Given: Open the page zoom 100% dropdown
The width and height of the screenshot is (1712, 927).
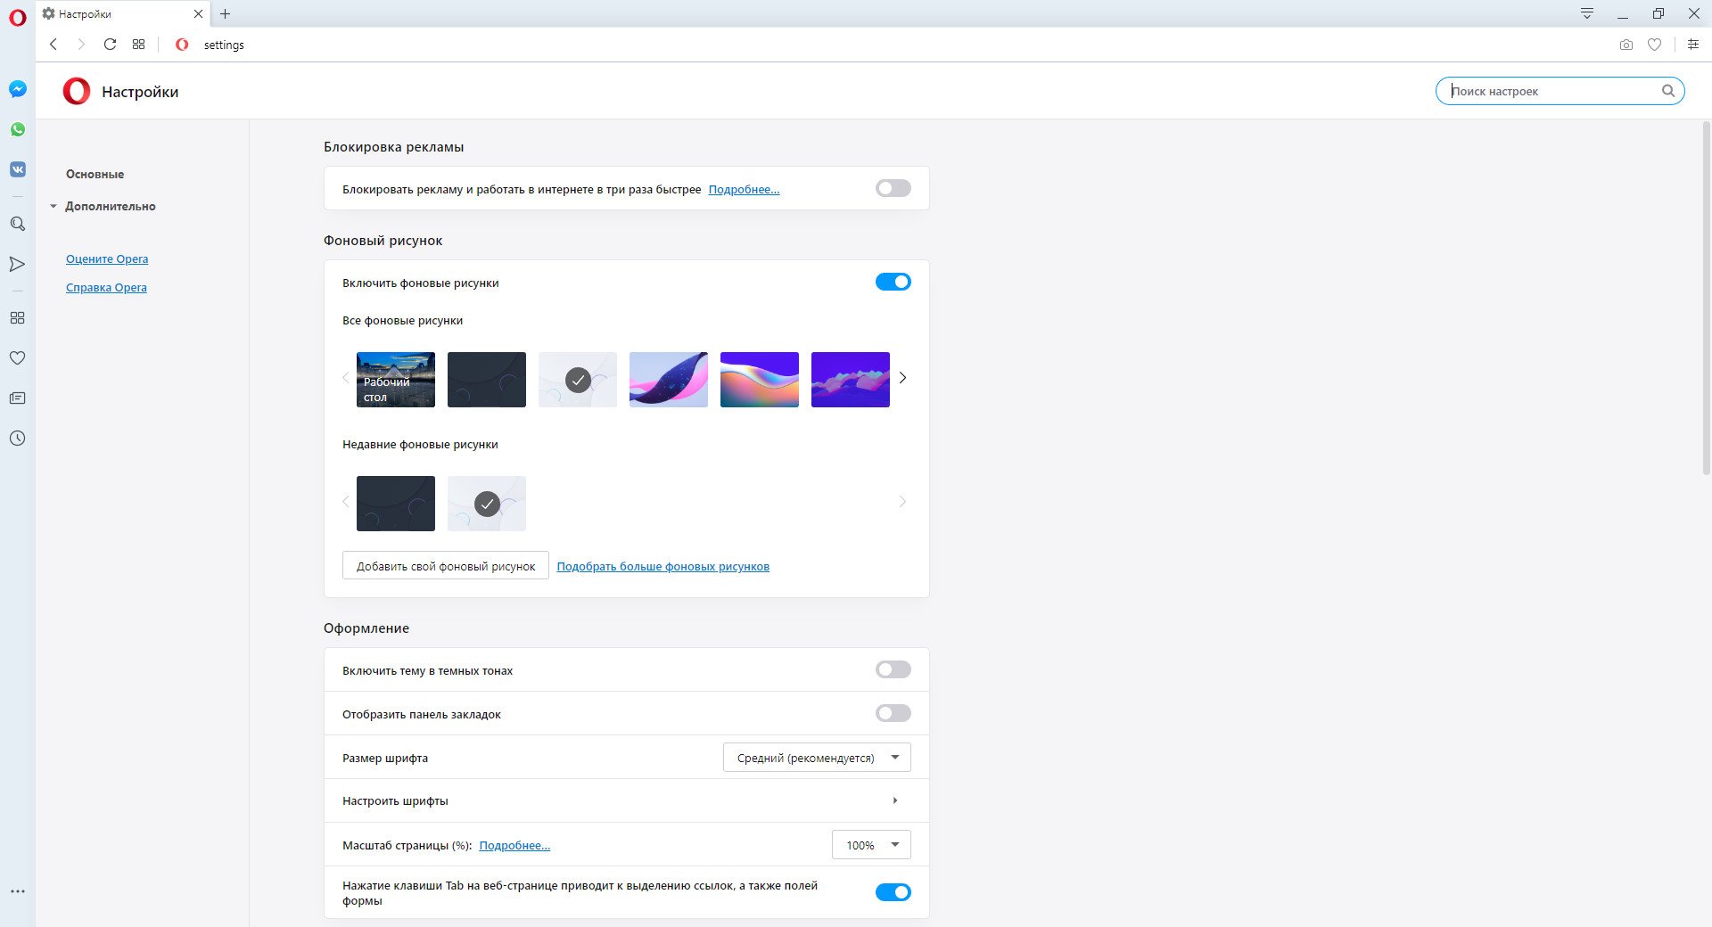Looking at the screenshot, I should 870,845.
